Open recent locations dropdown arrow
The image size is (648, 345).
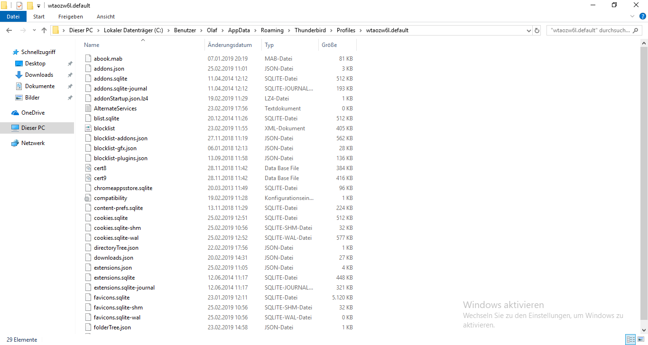click(34, 30)
